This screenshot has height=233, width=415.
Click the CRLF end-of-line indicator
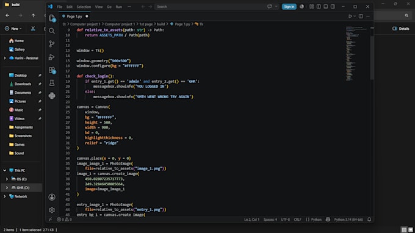tap(297, 220)
